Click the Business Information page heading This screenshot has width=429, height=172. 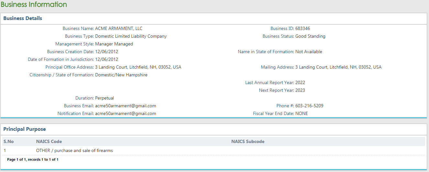click(34, 5)
